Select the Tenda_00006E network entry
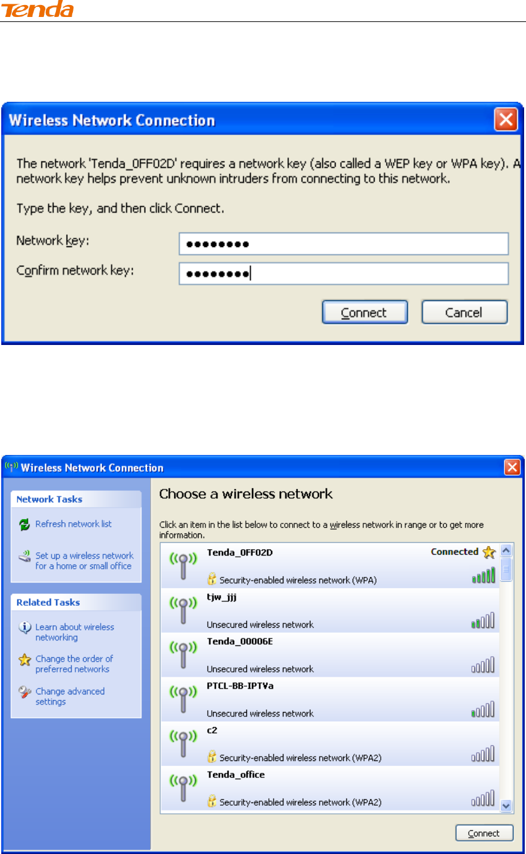This screenshot has height=854, width=526. click(x=331, y=654)
